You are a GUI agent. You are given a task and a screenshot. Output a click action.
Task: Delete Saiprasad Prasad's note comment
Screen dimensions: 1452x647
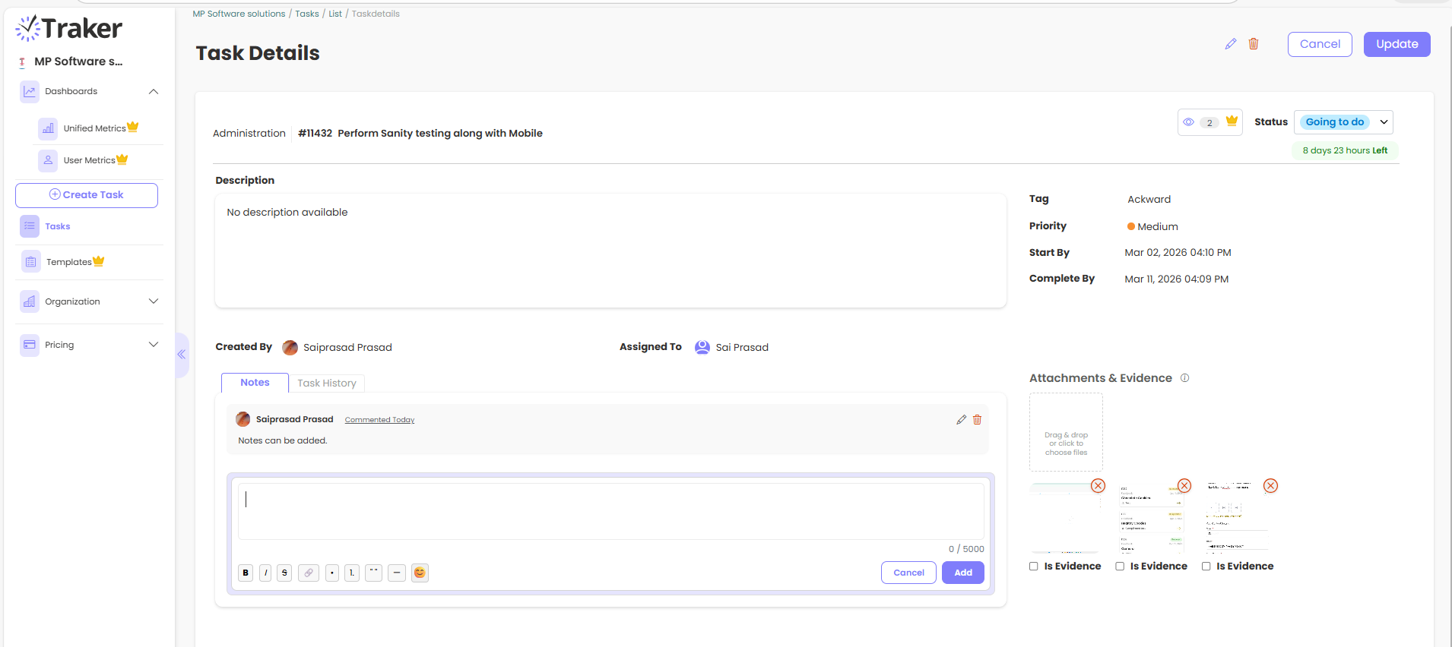(978, 420)
